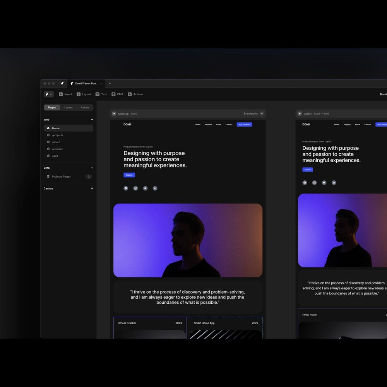Screen dimensions: 387x387
Task: Open a new tab with plus icon
Action: click(x=110, y=83)
